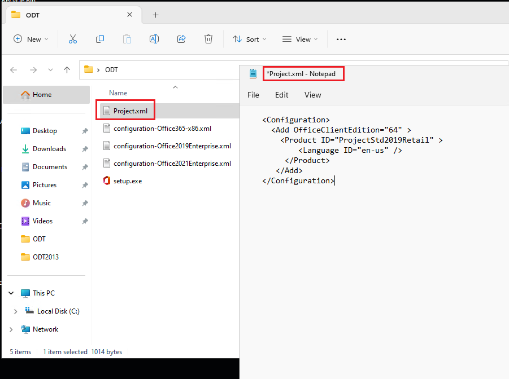Open Pictures in quick access
Viewport: 509px width, 379px height.
point(45,185)
